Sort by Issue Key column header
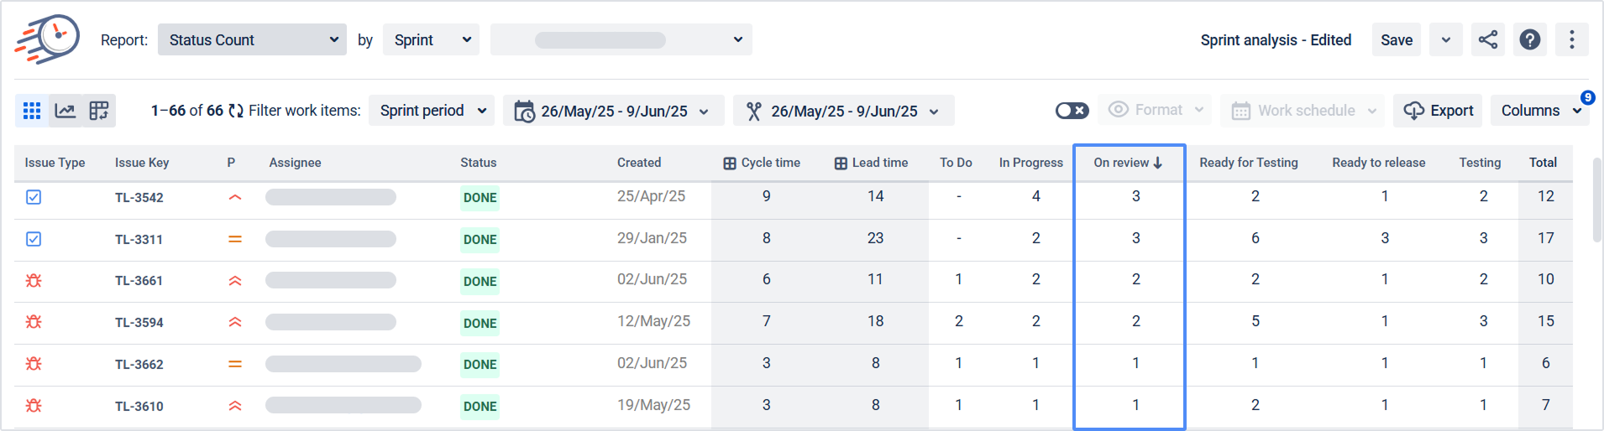 142,163
